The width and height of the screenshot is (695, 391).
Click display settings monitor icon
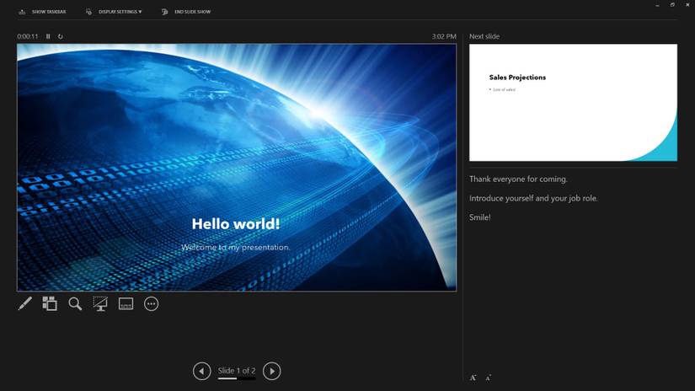click(x=88, y=12)
